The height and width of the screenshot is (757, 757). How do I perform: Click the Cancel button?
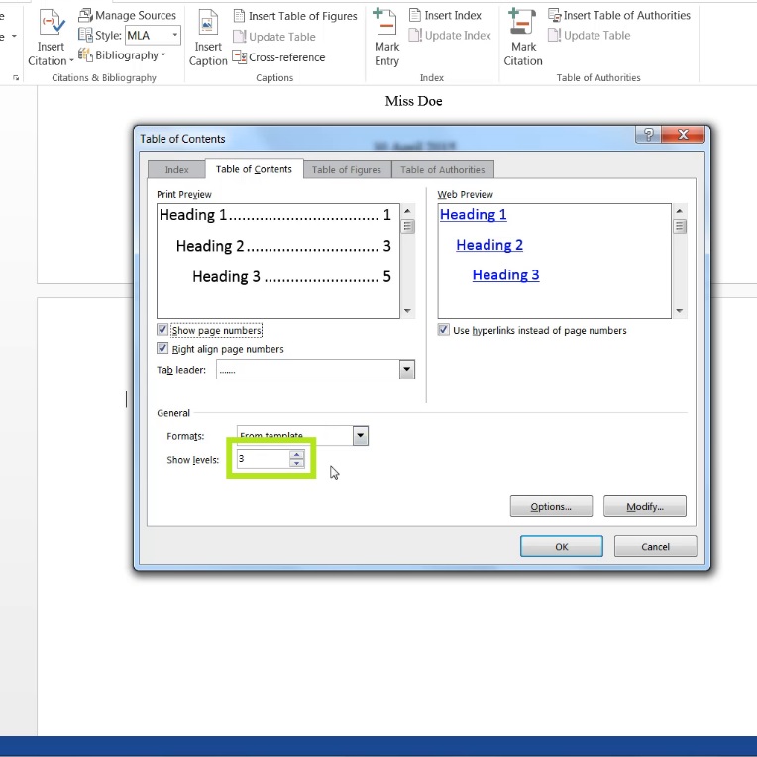point(655,546)
